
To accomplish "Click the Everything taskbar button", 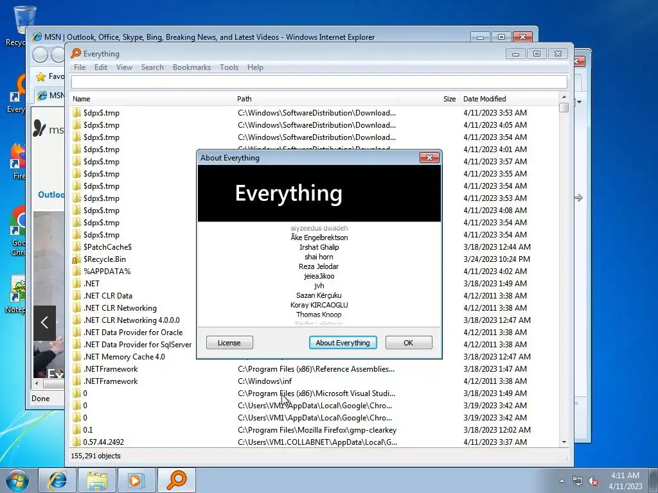I will (176, 480).
